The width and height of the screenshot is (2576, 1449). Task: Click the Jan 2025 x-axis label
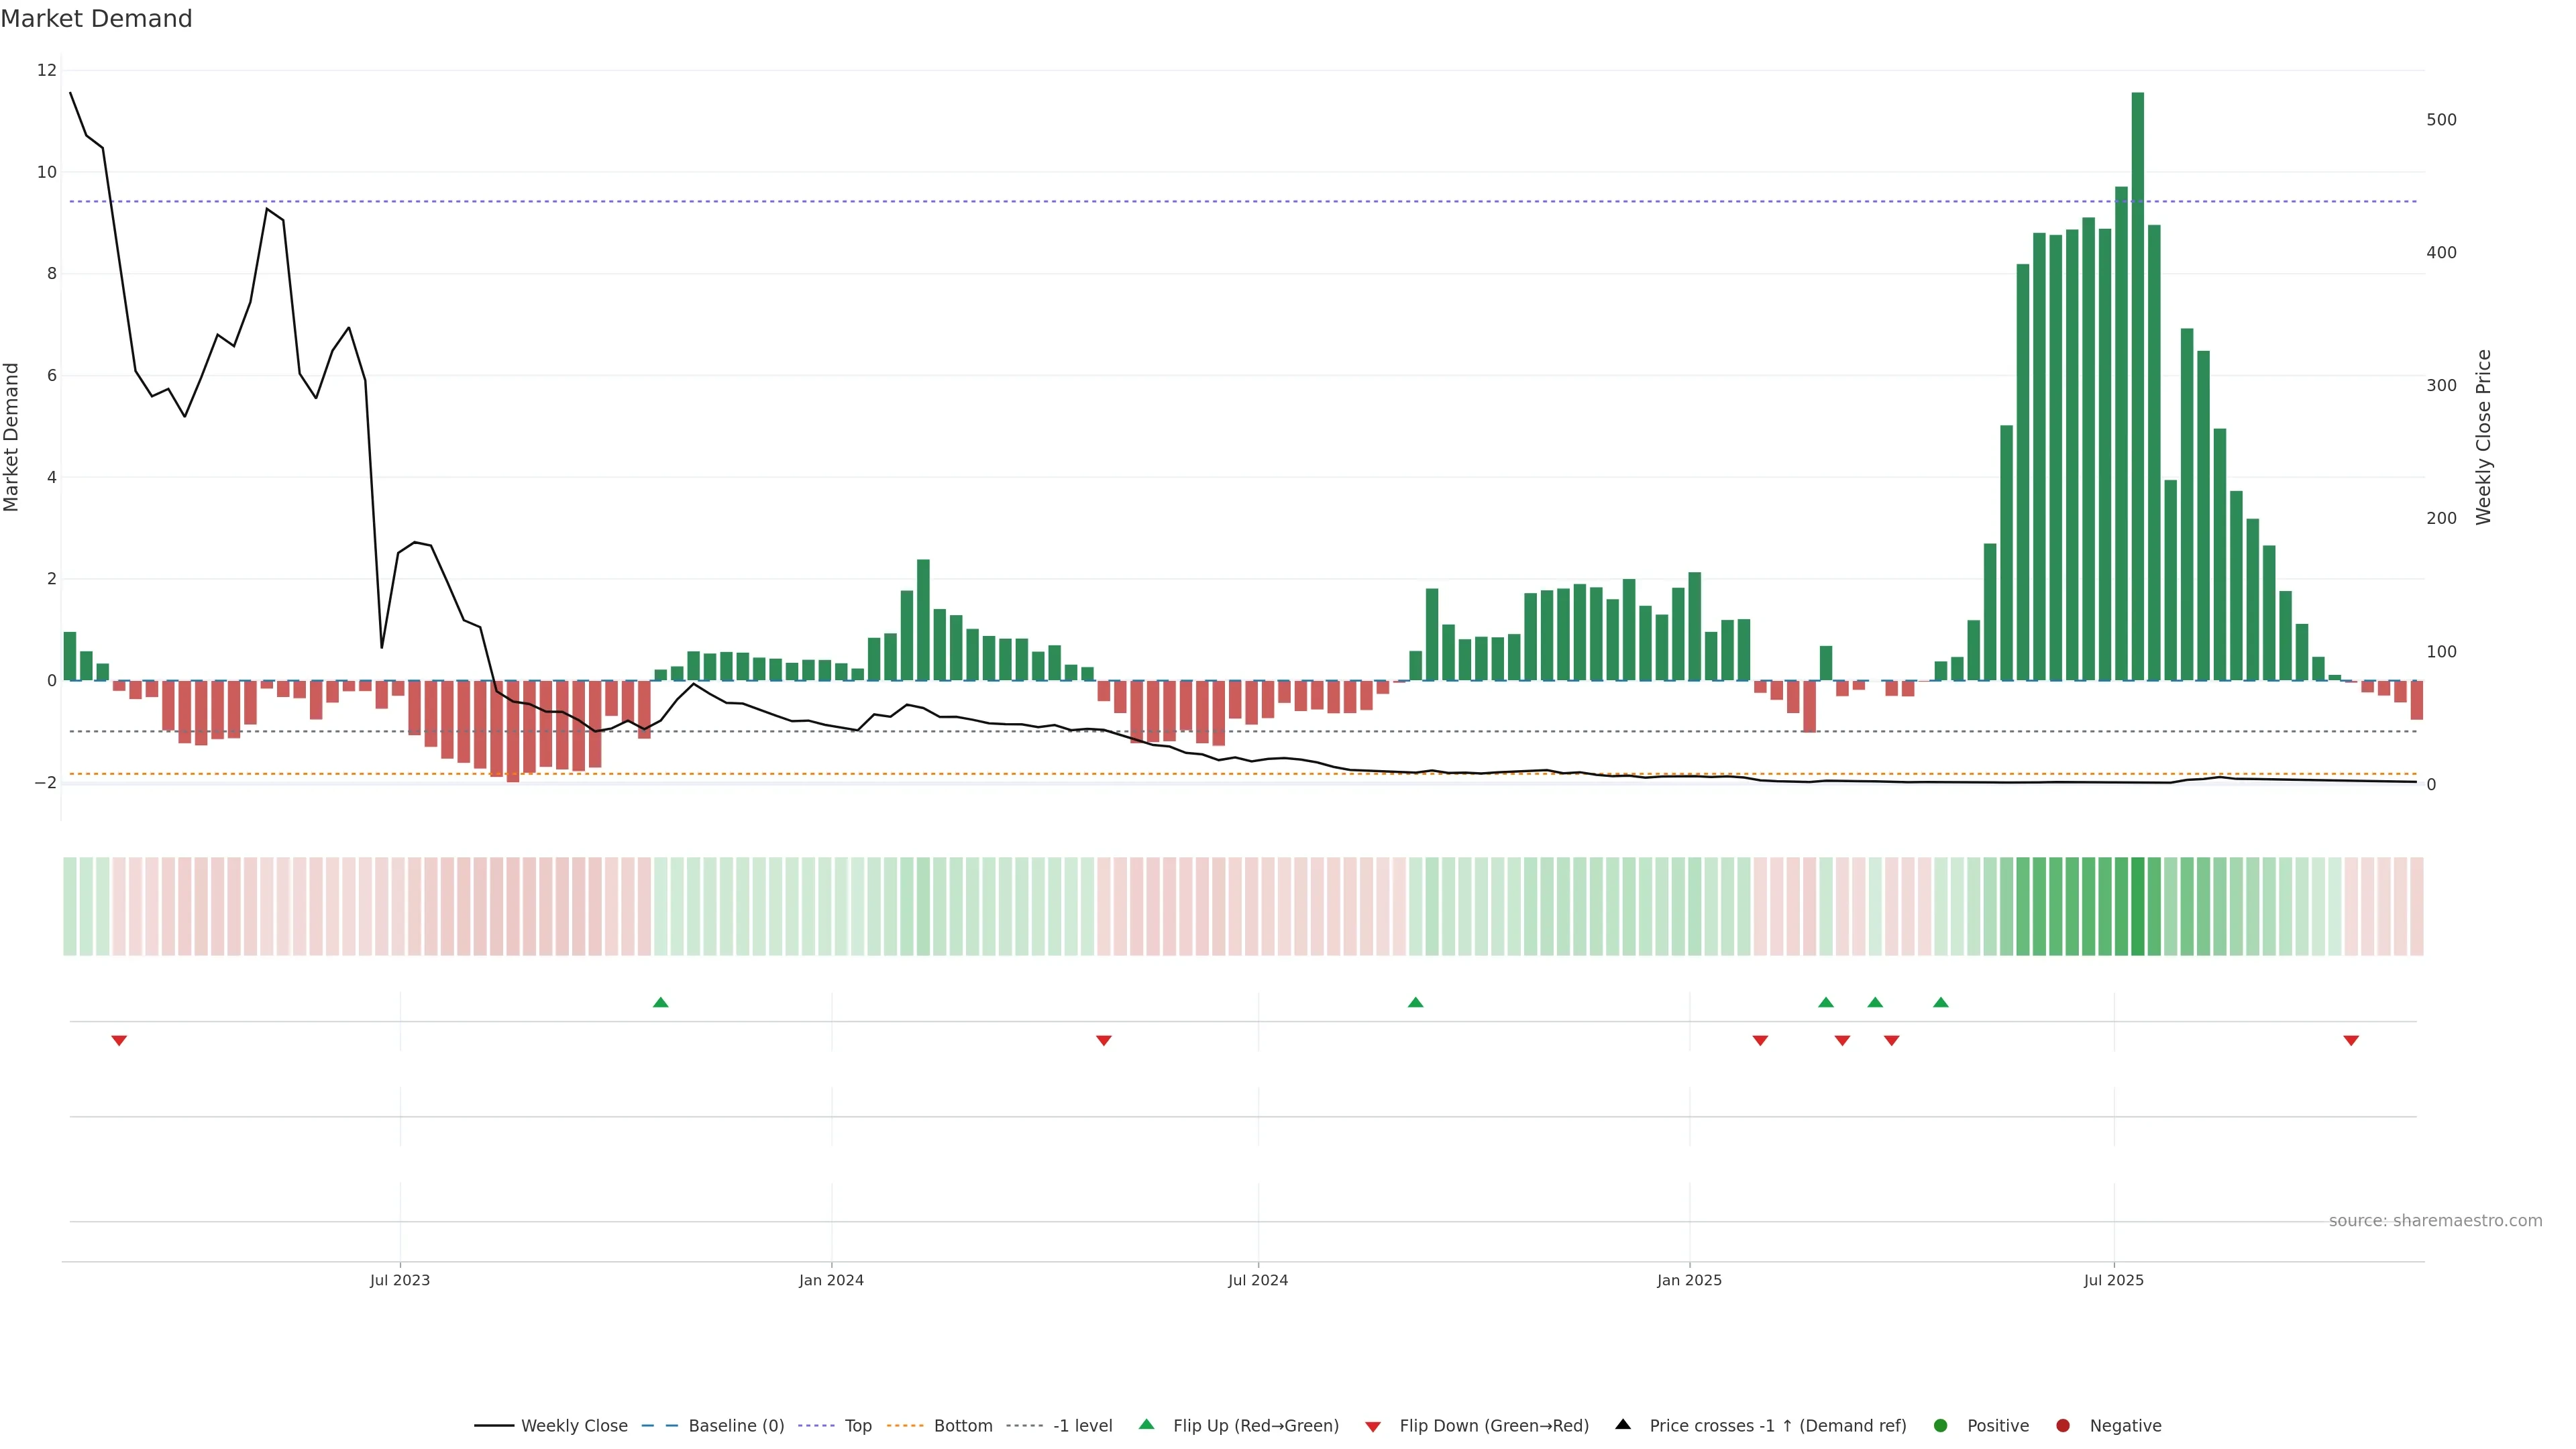pos(1689,1280)
